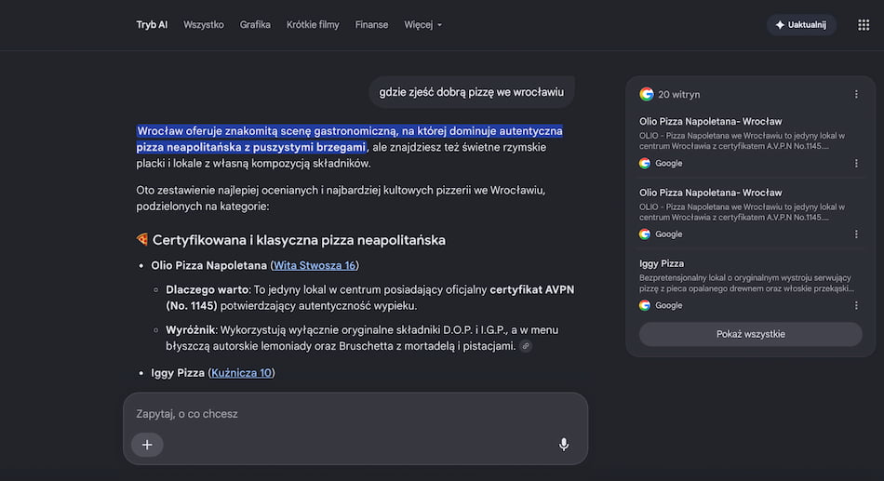884x481 pixels.
Task: Click the plus attachment button
Action: [147, 445]
